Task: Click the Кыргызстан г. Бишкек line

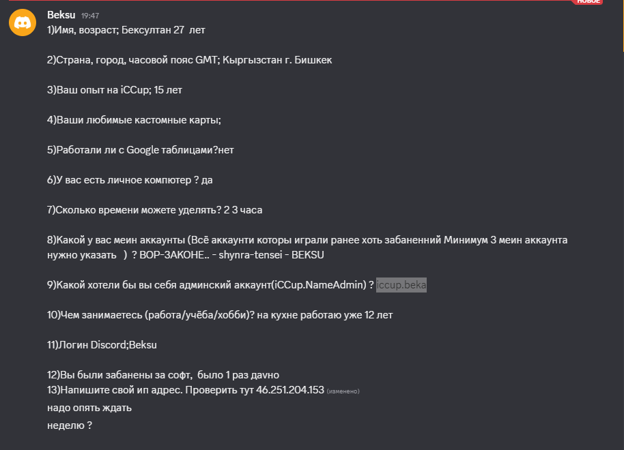Action: tap(189, 60)
